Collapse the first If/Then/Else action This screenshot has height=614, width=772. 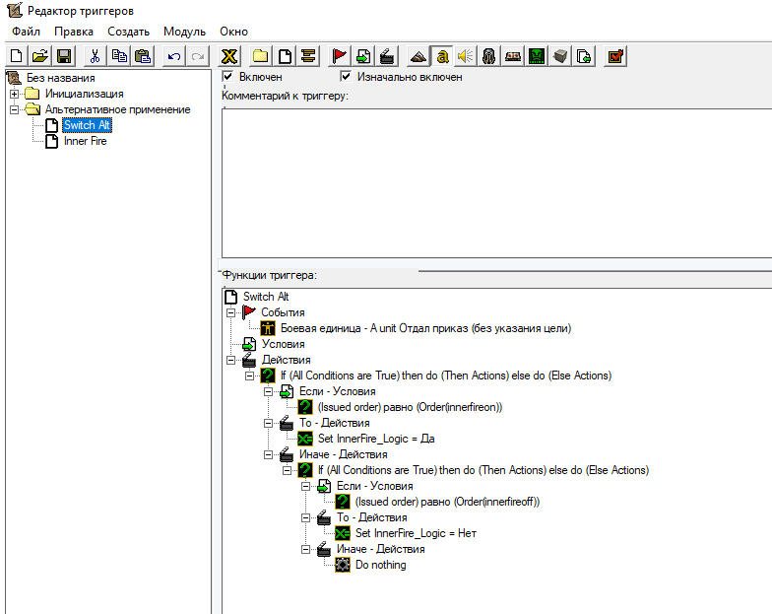click(250, 375)
